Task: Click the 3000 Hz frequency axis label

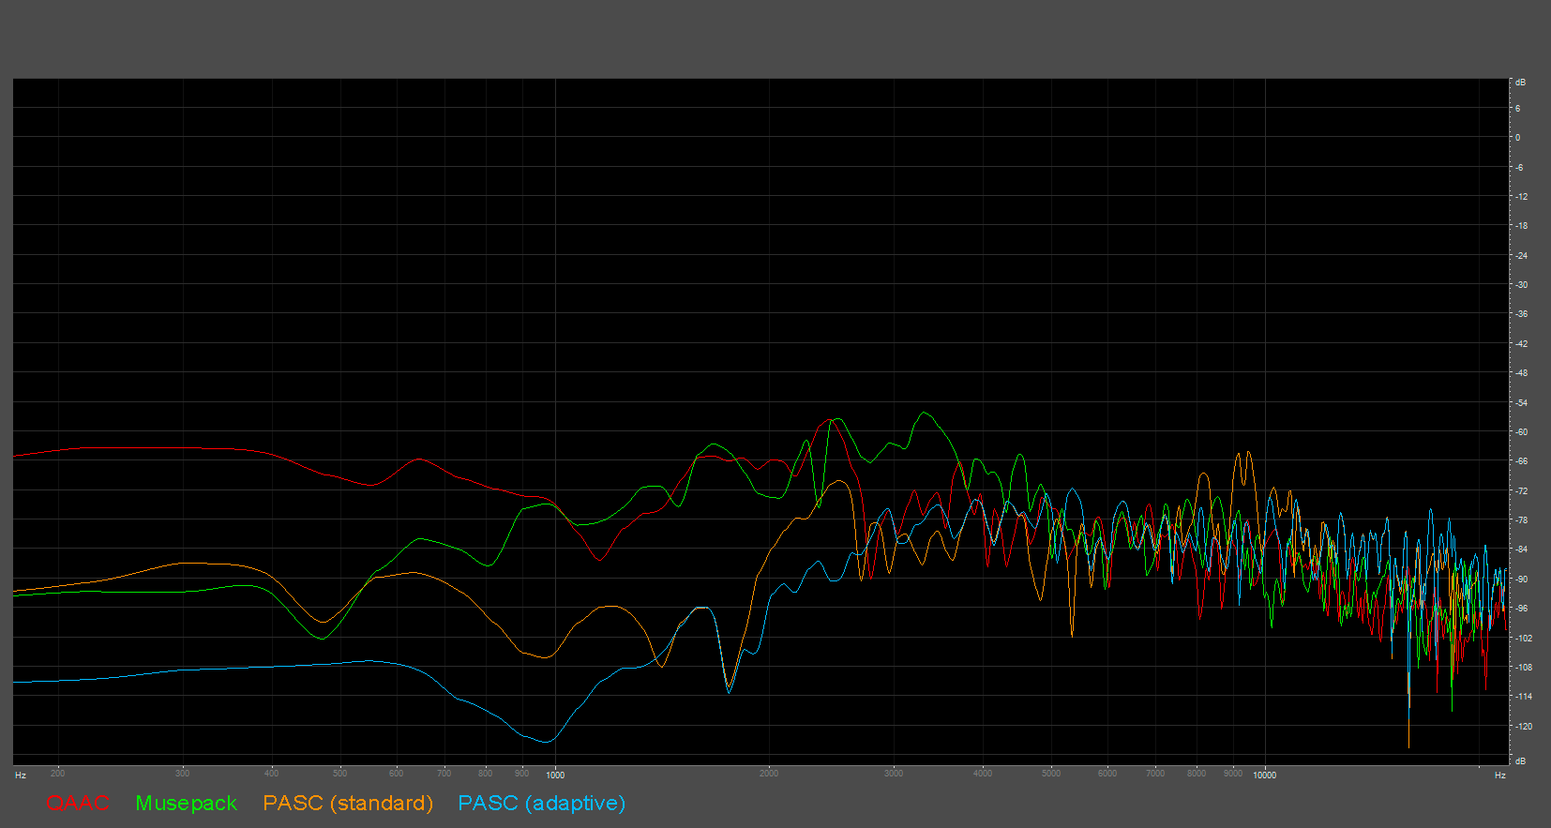Action: (x=894, y=774)
